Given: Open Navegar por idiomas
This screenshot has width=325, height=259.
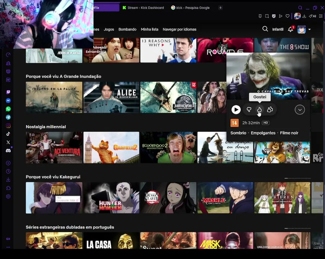Looking at the screenshot, I should 180,29.
